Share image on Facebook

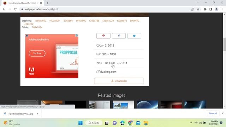click(119, 36)
